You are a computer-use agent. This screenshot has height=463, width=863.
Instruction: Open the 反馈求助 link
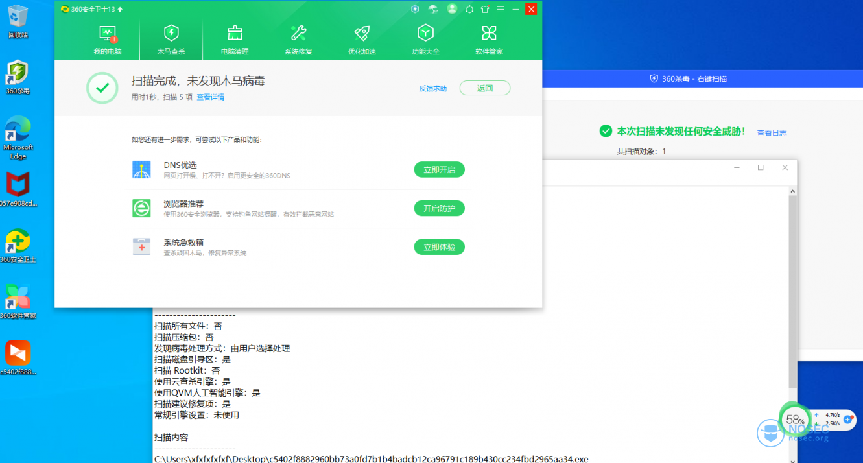pyautogui.click(x=432, y=89)
